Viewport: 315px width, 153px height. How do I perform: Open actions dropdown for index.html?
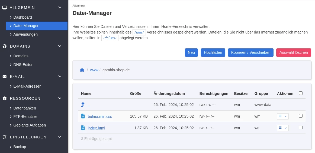(x=283, y=128)
